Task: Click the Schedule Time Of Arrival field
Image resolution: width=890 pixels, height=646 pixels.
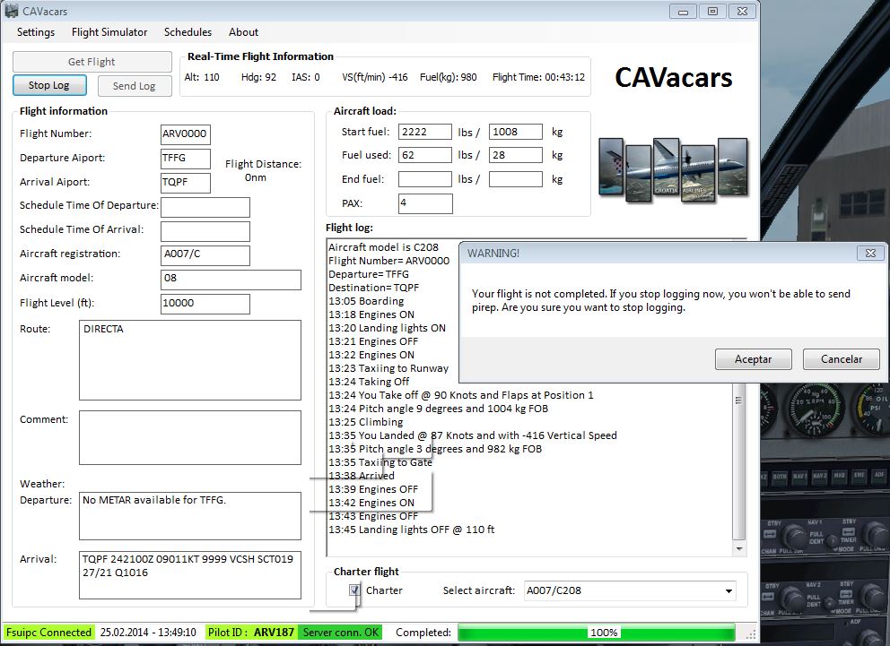Action: pos(205,231)
